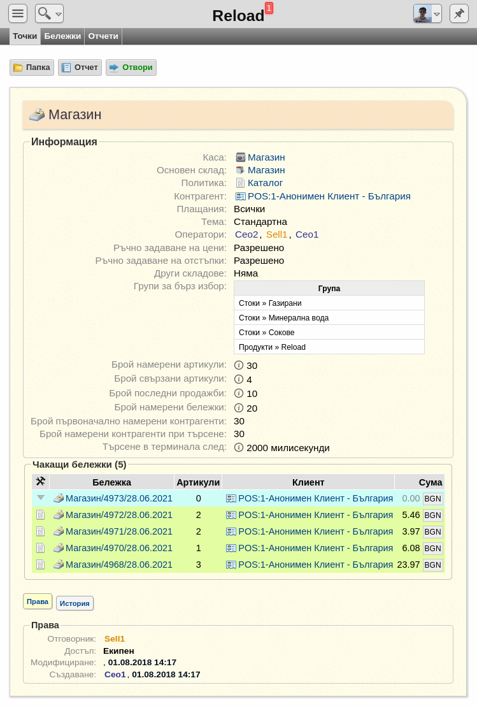Open the user avatar dropdown
Image resolution: width=477 pixels, height=706 pixels.
pyautogui.click(x=427, y=13)
